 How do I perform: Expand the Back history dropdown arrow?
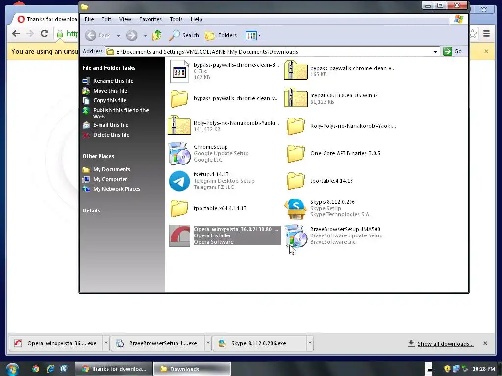[118, 35]
